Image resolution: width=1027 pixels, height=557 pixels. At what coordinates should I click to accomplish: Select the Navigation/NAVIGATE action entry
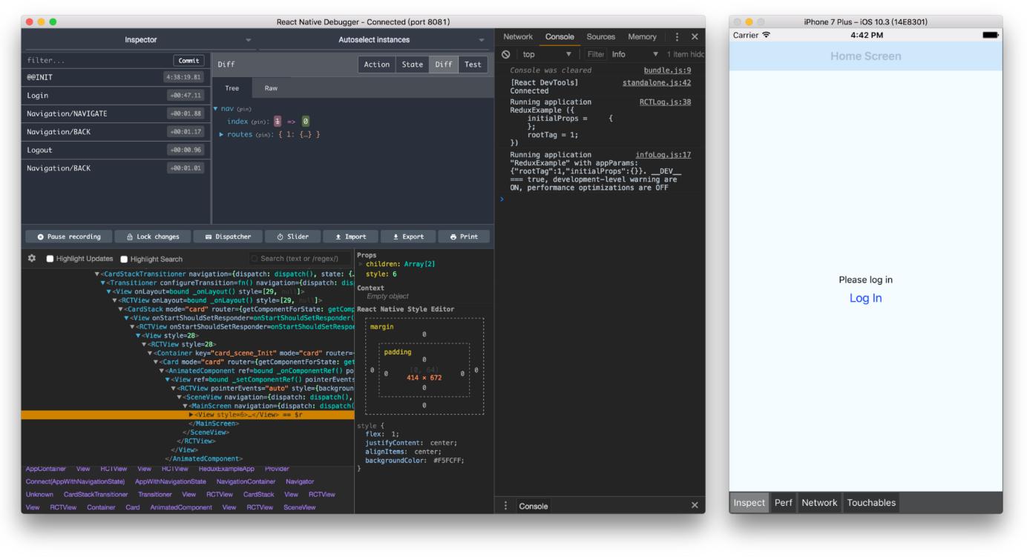click(x=67, y=113)
